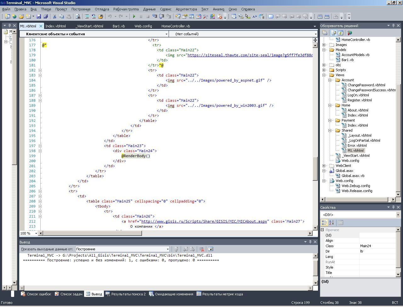The image size is (403, 307).
Task: Start debugging with the green play icon
Action: tap(134, 16)
